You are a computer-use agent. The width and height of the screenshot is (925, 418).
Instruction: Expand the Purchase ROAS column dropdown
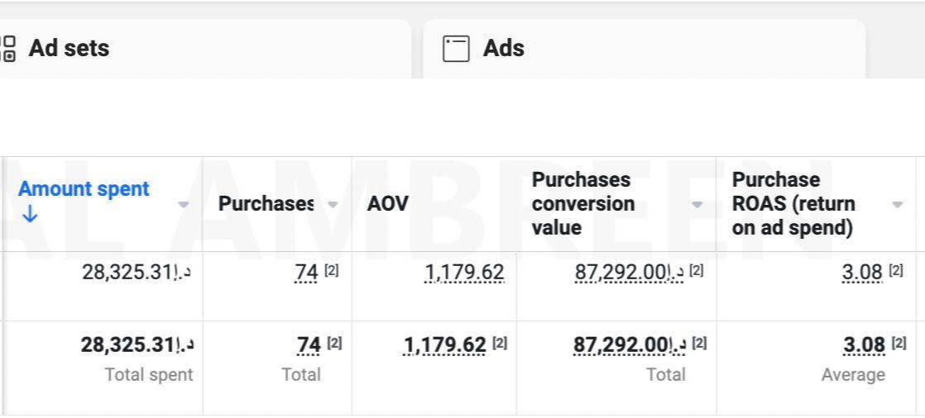897,204
